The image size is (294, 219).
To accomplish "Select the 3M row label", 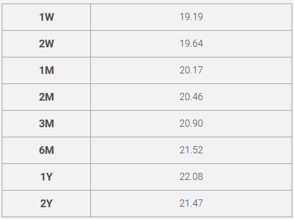I will [x=47, y=124].
